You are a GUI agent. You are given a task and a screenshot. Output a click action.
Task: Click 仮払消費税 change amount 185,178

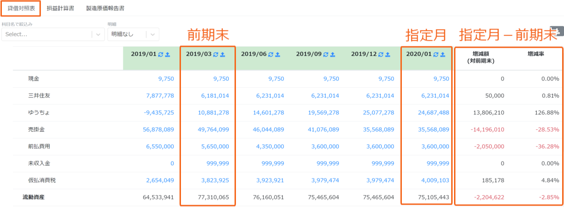[493, 180]
